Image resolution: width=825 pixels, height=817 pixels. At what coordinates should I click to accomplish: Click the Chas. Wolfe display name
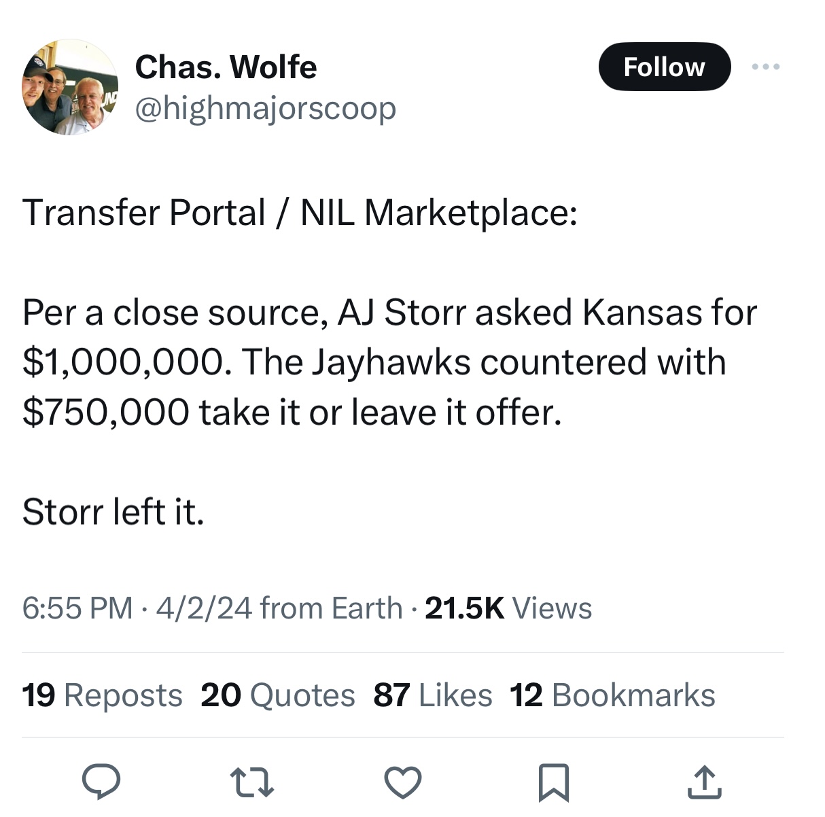(226, 67)
